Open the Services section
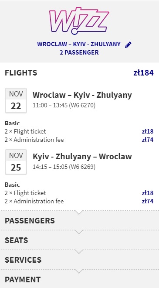Image resolution: width=159 pixels, height=288 pixels. [x=79, y=260]
